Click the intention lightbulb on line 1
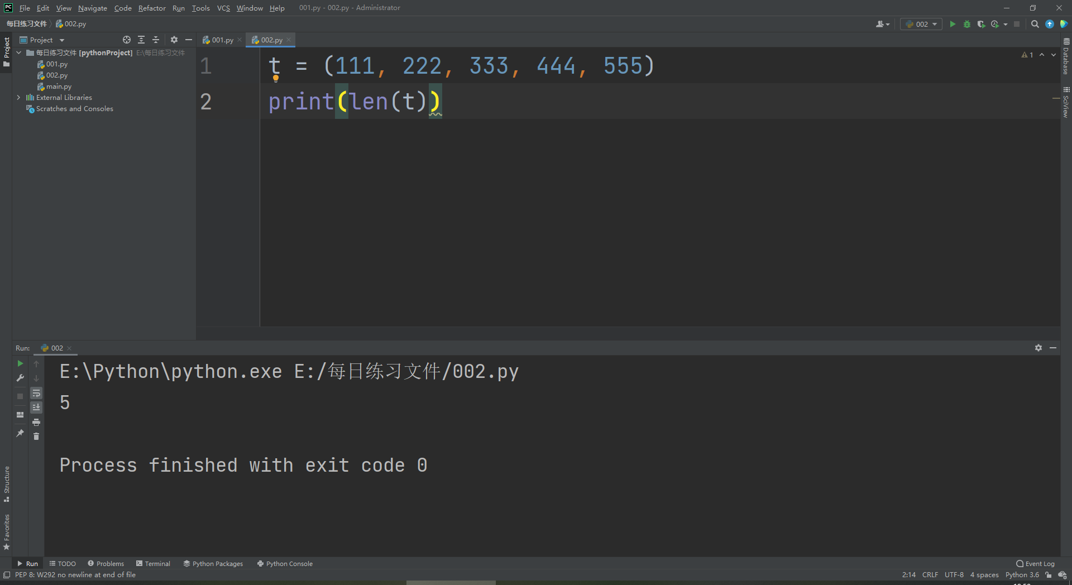Image resolution: width=1072 pixels, height=585 pixels. click(x=276, y=79)
